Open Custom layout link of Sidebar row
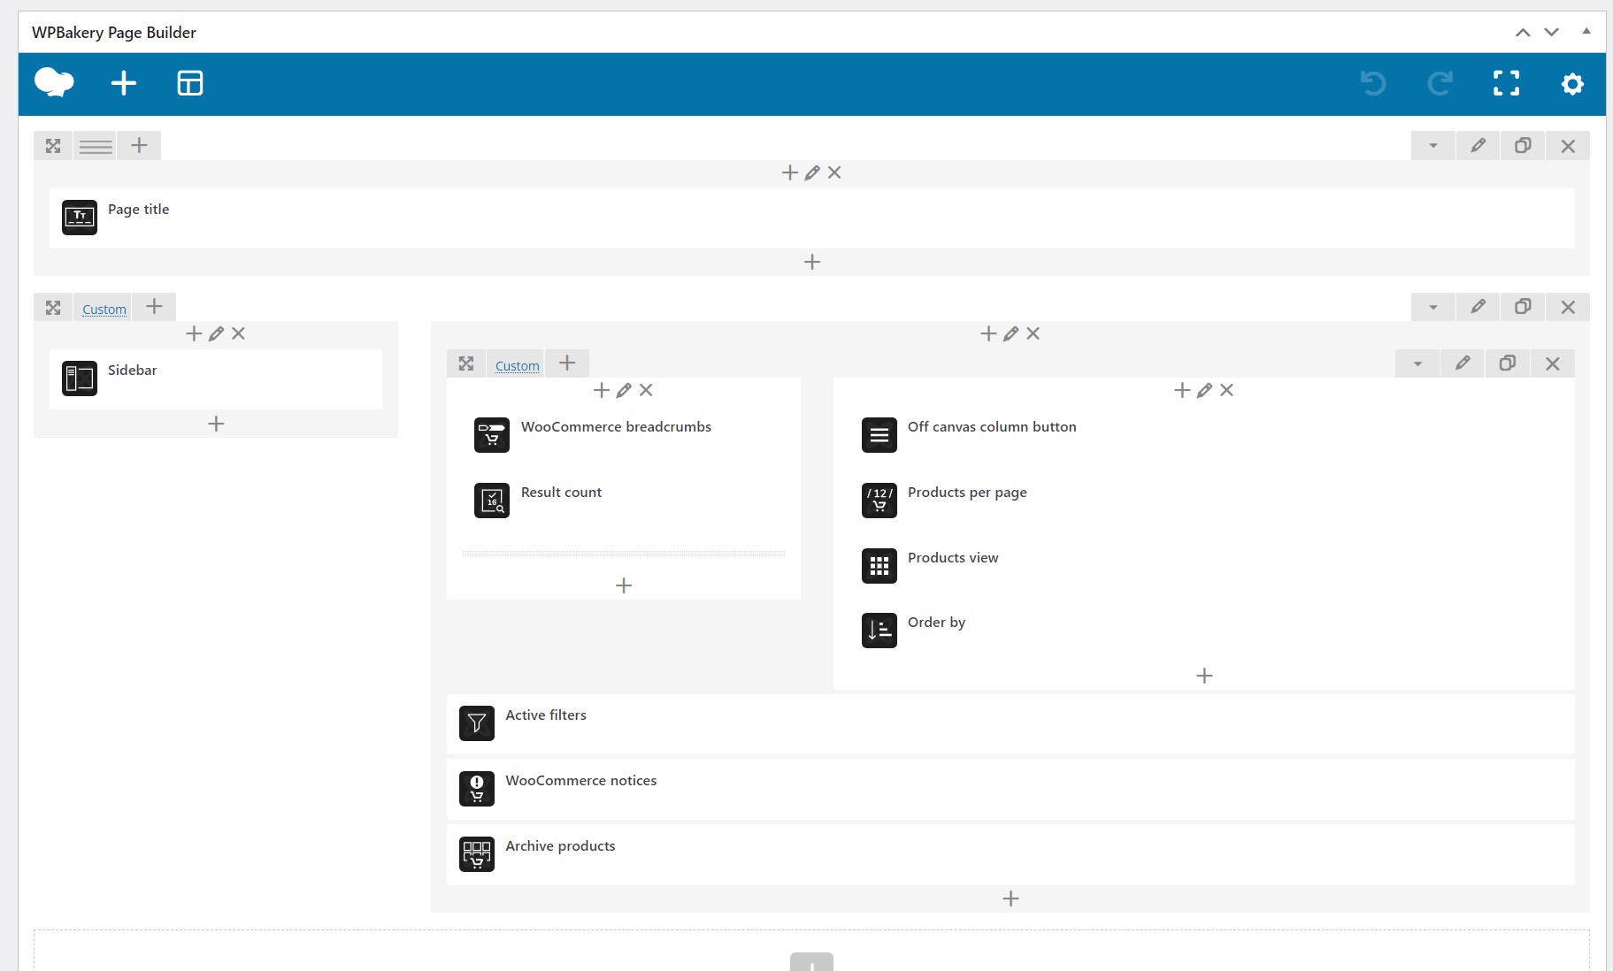The height and width of the screenshot is (971, 1613). (104, 310)
